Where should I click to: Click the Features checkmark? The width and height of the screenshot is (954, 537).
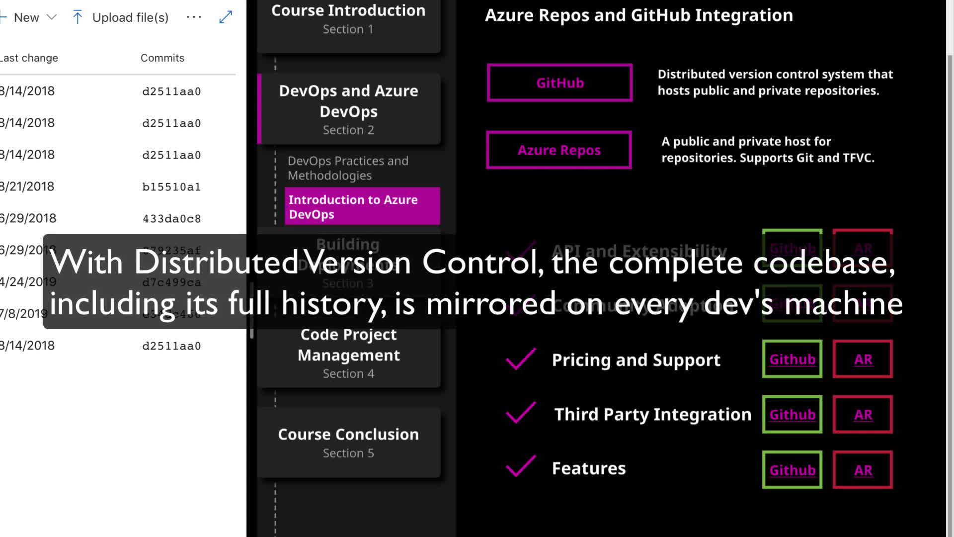520,467
